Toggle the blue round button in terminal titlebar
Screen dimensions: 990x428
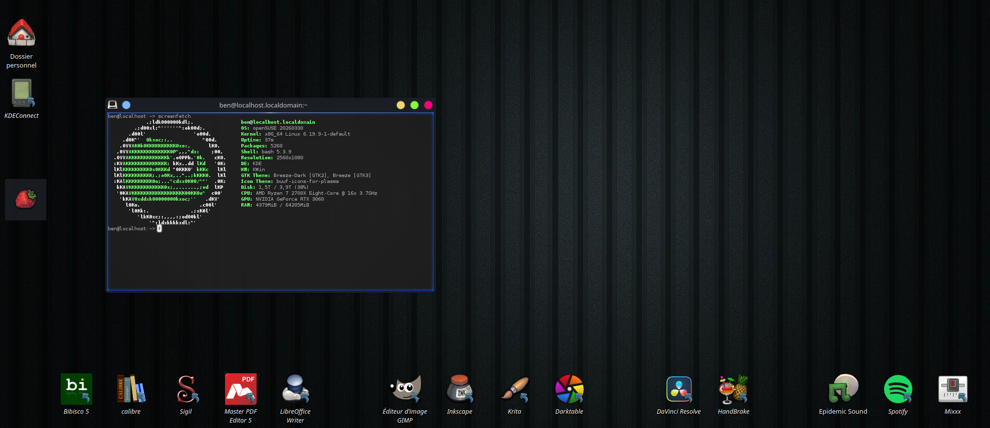coord(126,105)
